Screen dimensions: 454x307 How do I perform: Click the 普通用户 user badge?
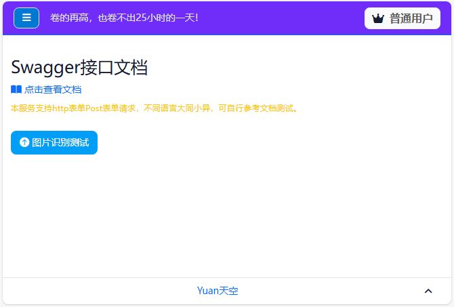[403, 18]
